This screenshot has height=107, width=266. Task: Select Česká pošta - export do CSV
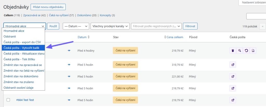point(23,42)
